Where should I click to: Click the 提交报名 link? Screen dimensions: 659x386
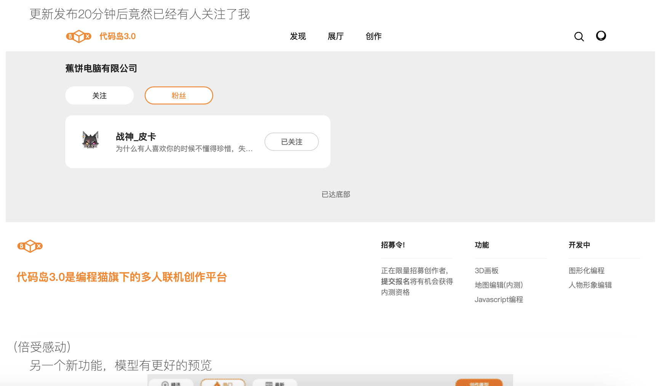395,281
